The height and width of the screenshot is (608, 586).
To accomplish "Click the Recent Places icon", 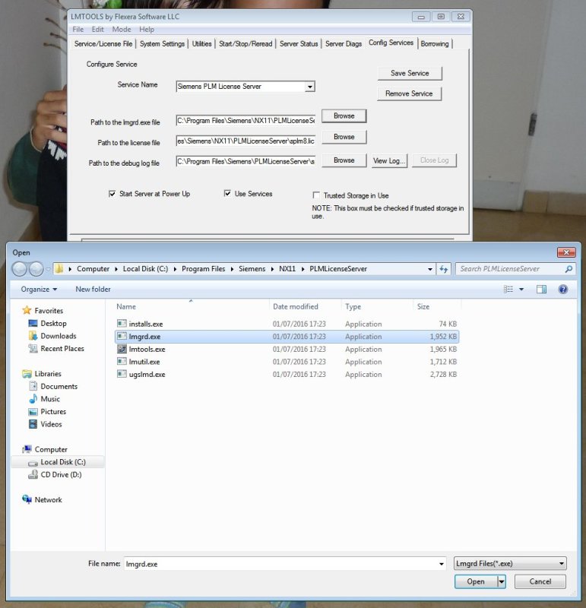I will [x=33, y=349].
